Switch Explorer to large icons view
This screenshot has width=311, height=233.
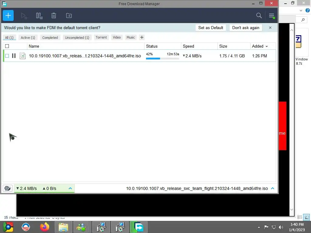tap(306, 217)
